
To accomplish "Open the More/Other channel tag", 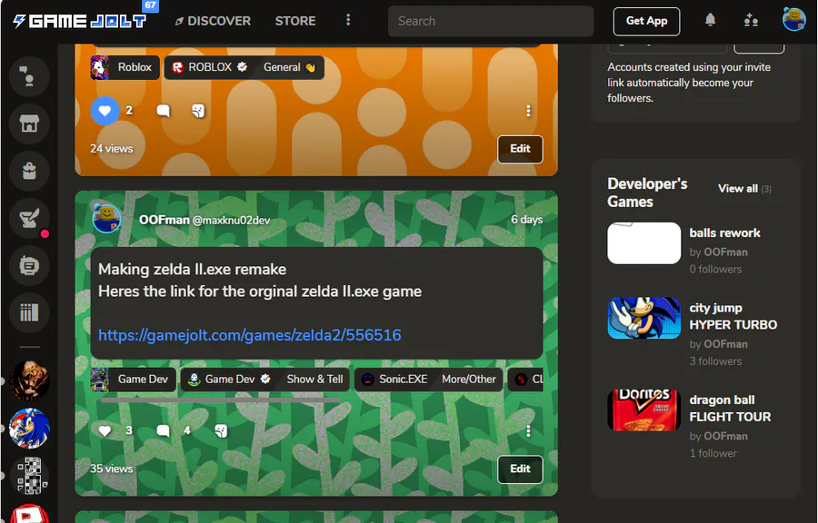I will (x=468, y=380).
